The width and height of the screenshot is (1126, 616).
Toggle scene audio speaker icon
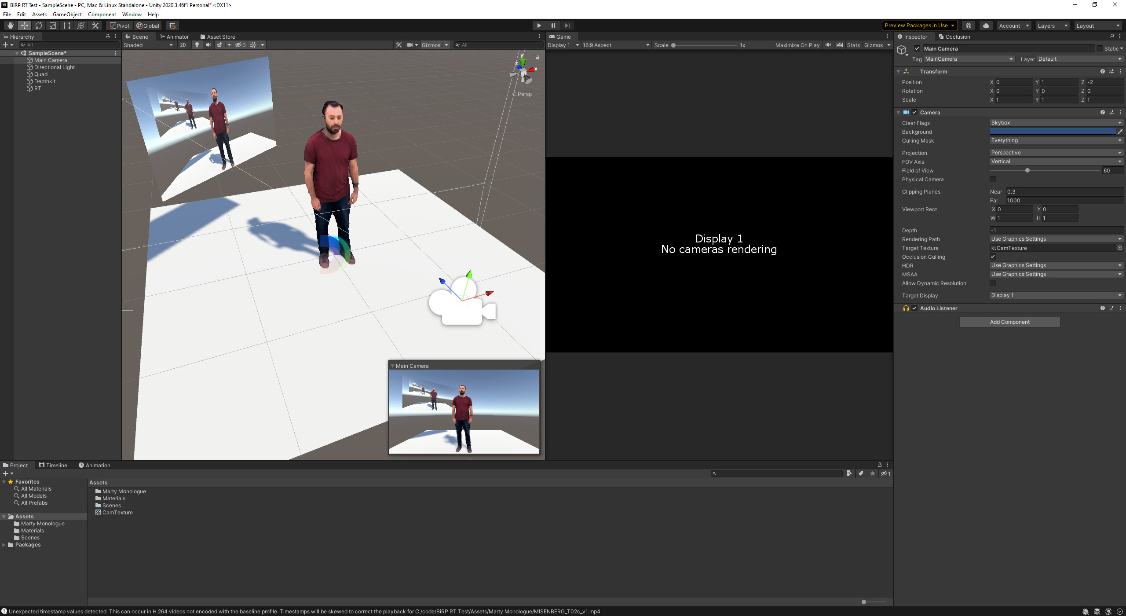click(x=208, y=45)
